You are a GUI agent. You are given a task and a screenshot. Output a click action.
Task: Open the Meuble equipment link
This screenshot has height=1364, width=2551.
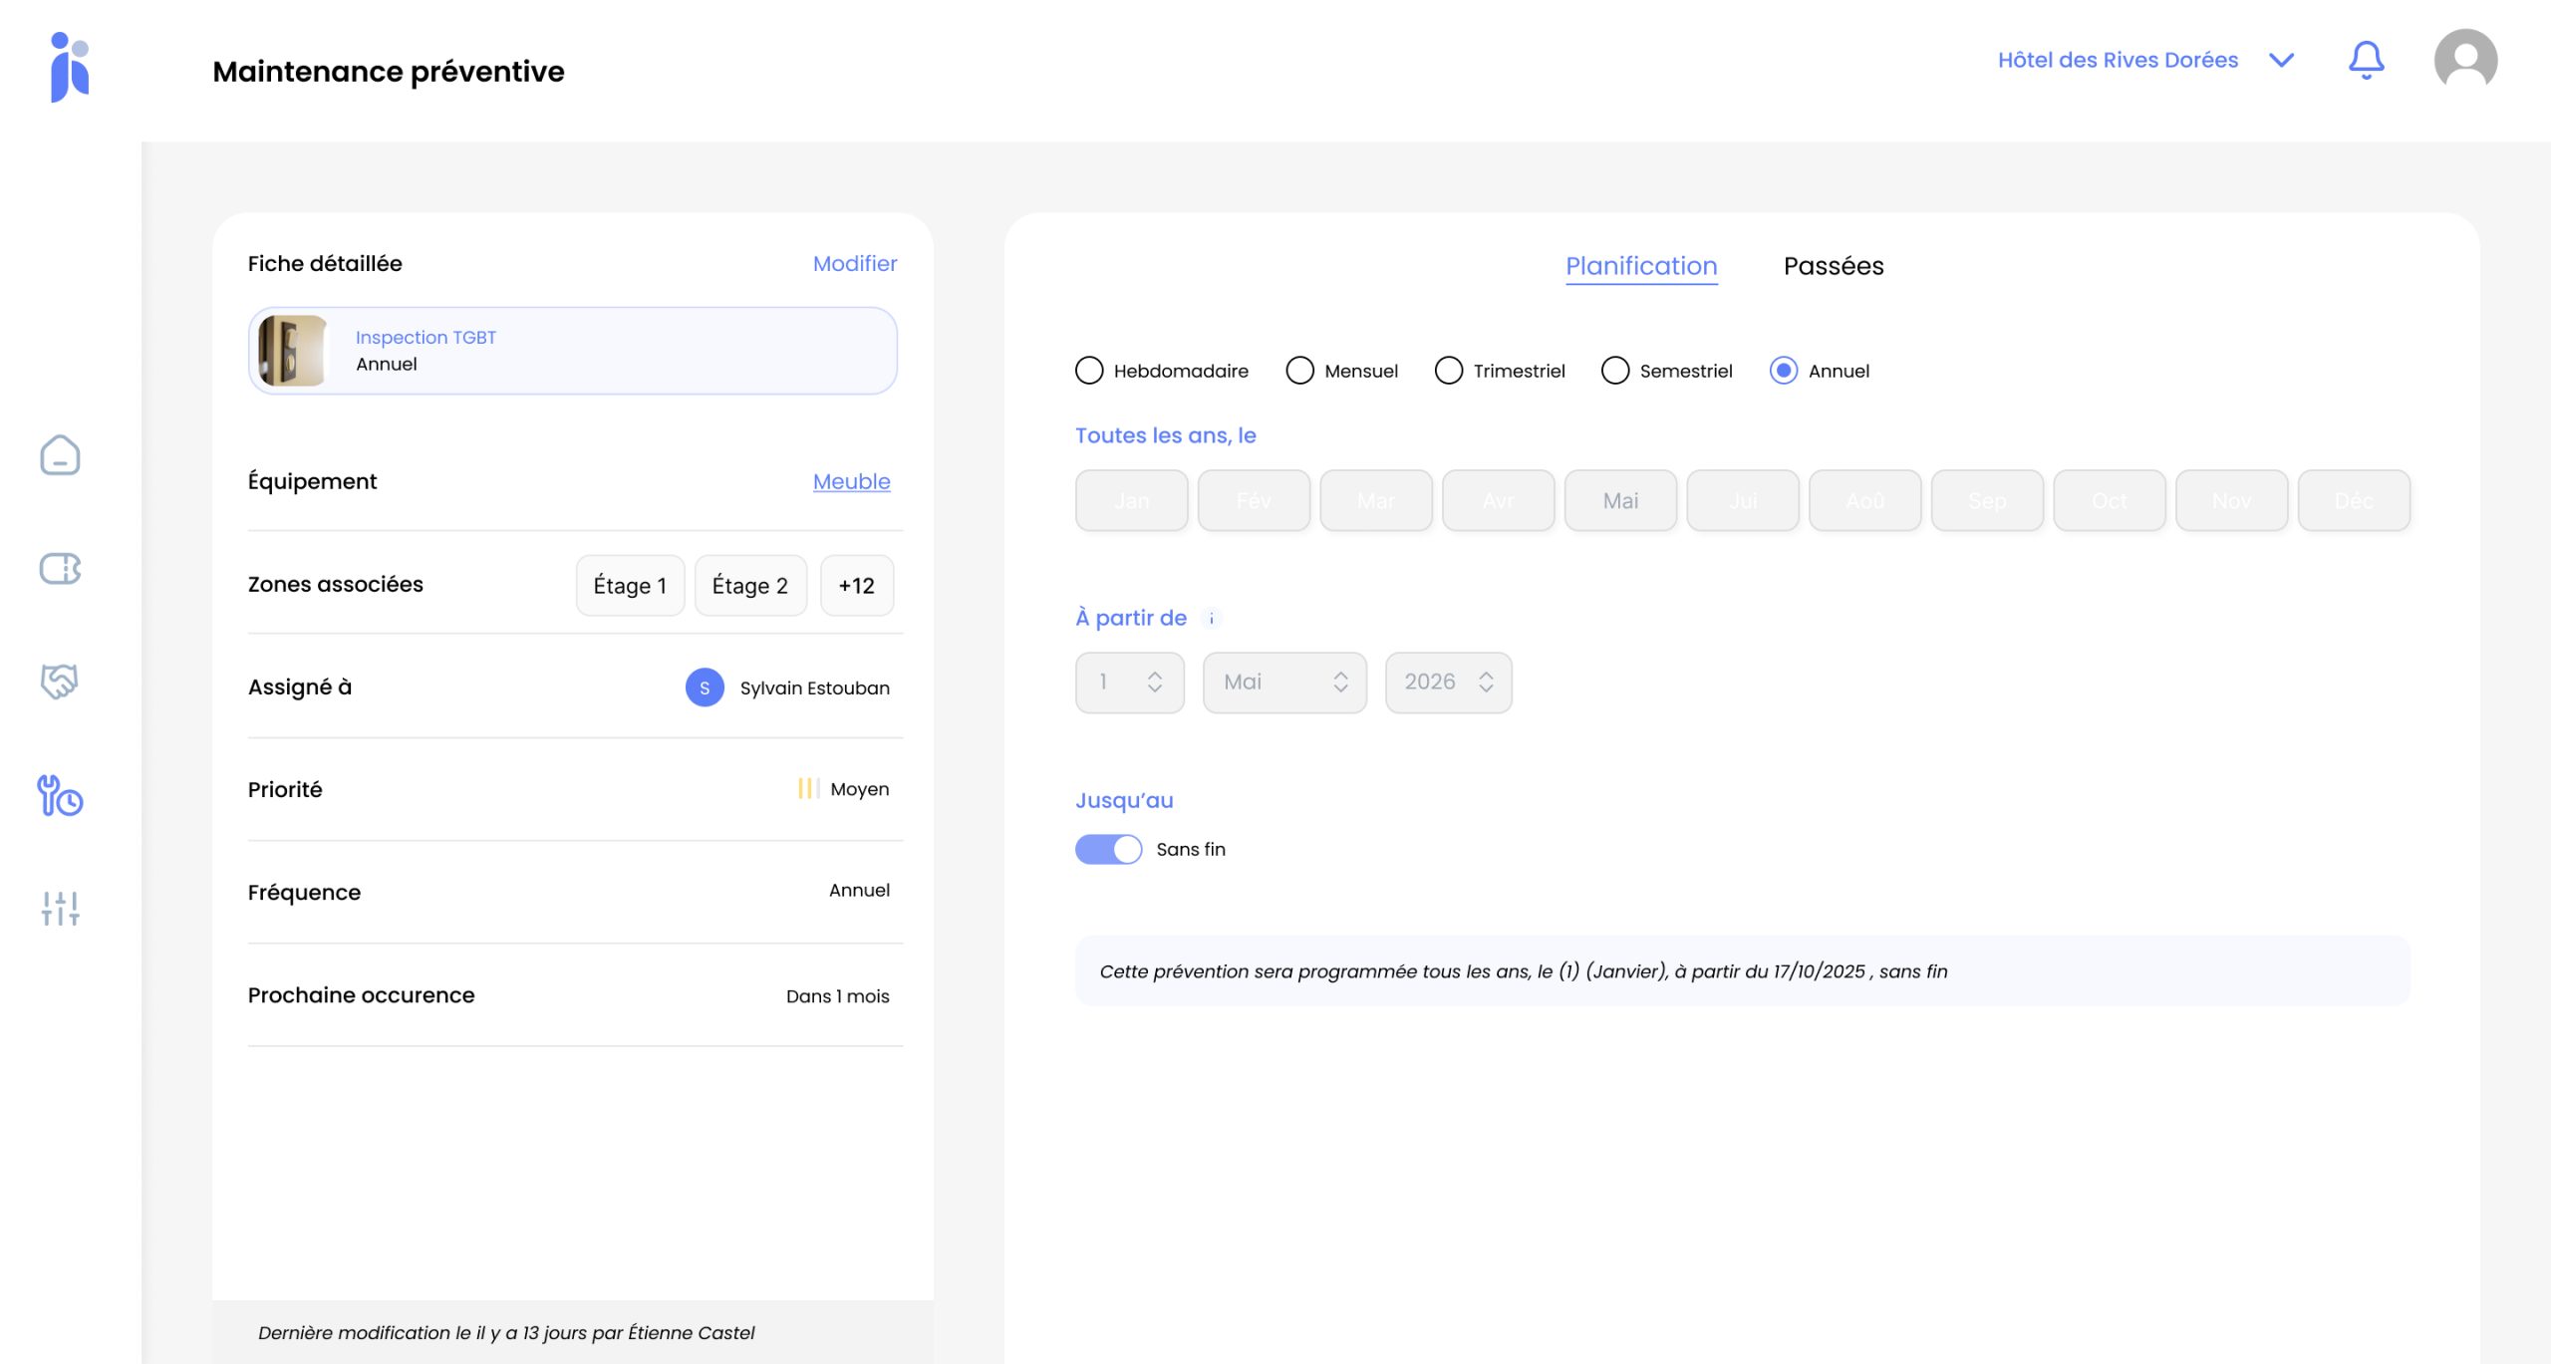(851, 482)
